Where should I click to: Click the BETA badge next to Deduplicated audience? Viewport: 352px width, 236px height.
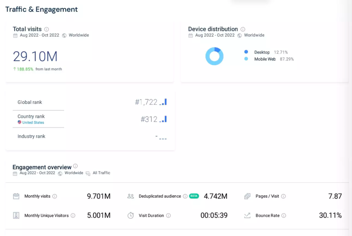pyautogui.click(x=194, y=196)
